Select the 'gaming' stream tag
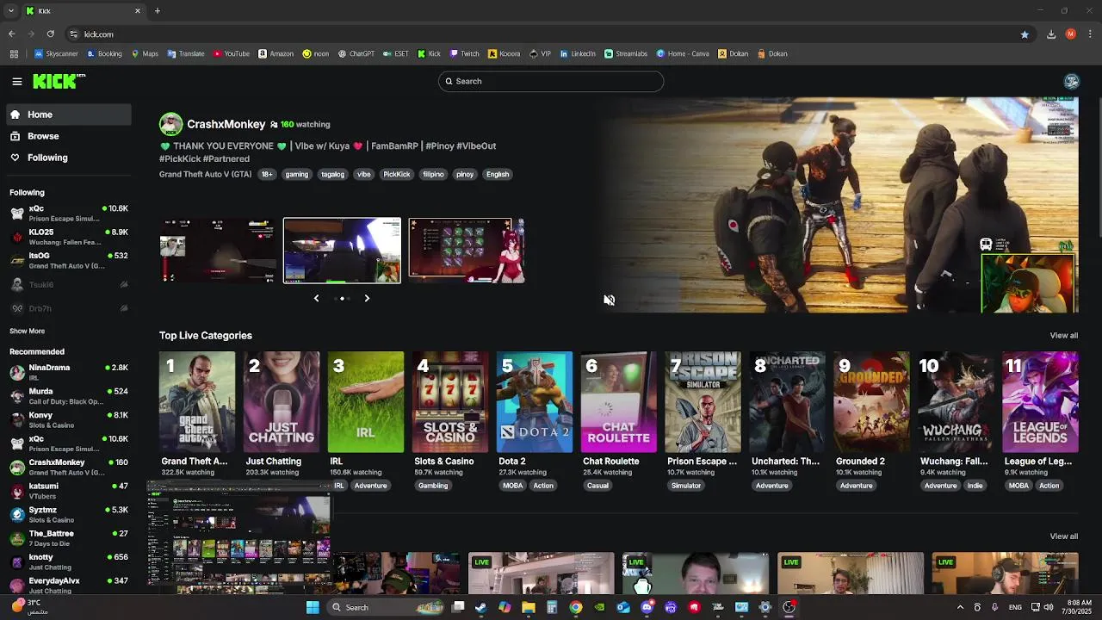The width and height of the screenshot is (1102, 620). point(296,174)
